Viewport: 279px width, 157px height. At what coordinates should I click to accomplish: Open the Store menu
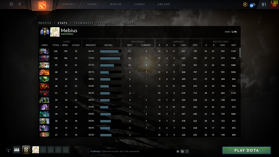(92, 4)
